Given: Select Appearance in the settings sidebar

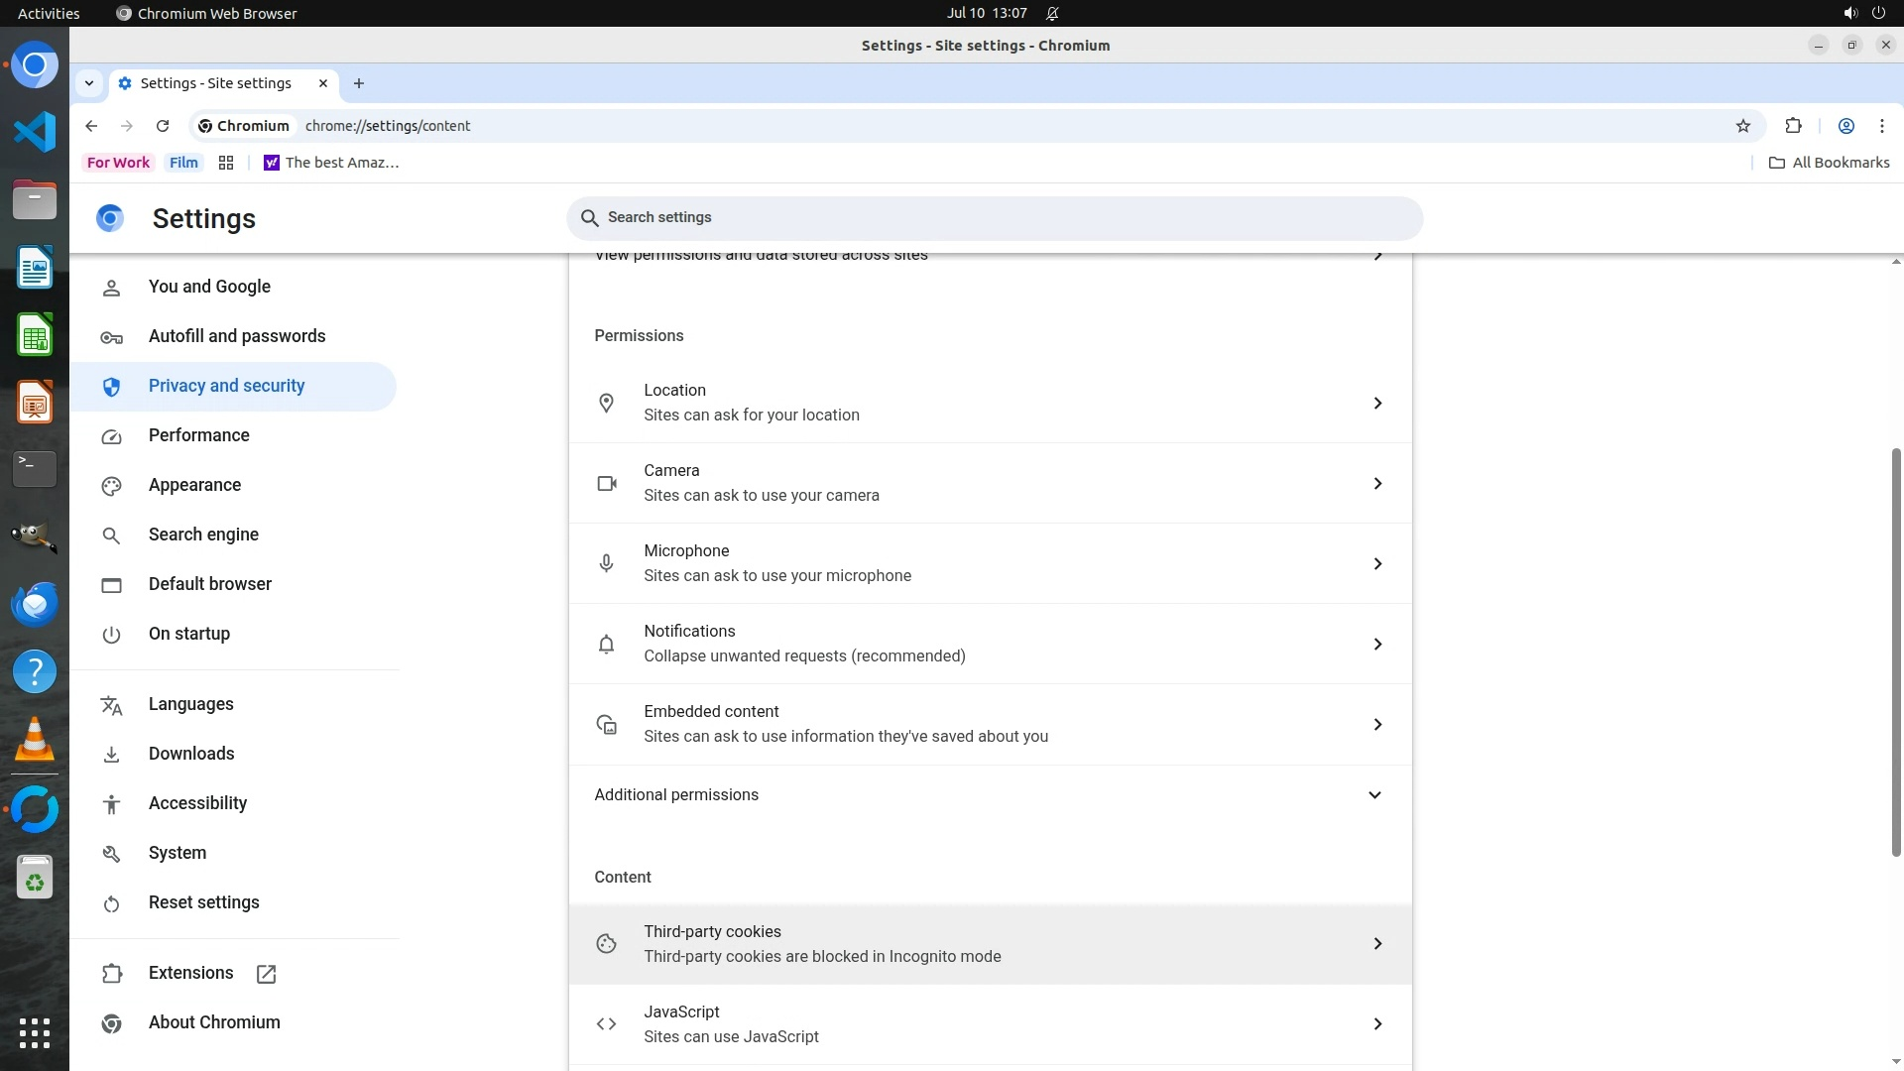Looking at the screenshot, I should point(194,485).
